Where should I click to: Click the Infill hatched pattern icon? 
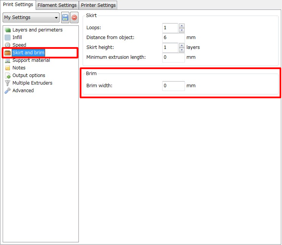coord(8,38)
